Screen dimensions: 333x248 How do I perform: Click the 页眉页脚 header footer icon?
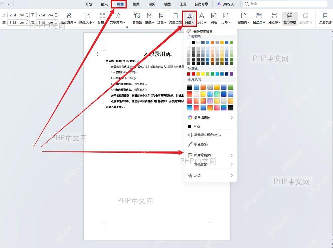point(325,15)
